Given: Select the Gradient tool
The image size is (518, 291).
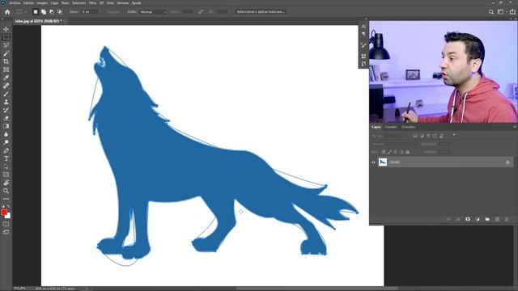Looking at the screenshot, I should click(6, 126).
